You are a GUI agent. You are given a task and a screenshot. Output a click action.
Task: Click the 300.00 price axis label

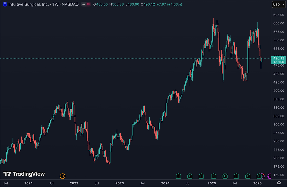pos(279,124)
